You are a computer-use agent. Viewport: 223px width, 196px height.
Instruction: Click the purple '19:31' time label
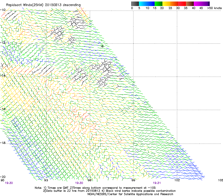click(157, 183)
